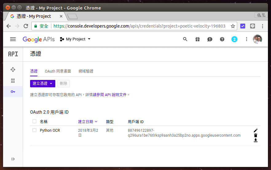The height and width of the screenshot is (170, 271).
Task: Click the Google APIs logo
Action: [39, 39]
